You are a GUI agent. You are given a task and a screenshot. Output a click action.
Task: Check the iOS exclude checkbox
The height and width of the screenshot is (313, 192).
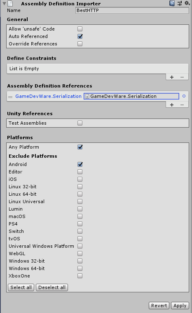pos(80,179)
